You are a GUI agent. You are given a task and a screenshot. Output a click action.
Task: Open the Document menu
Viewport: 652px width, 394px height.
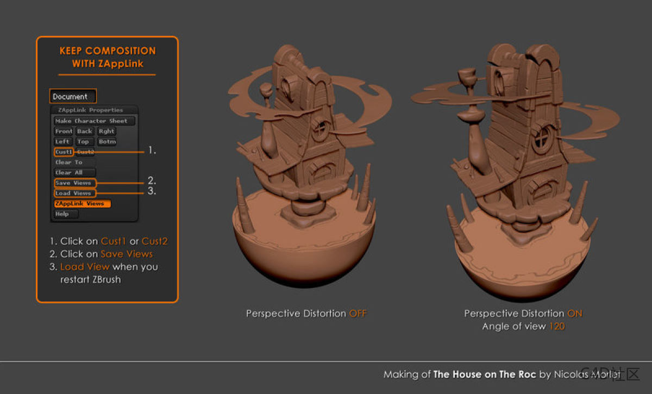(x=72, y=96)
